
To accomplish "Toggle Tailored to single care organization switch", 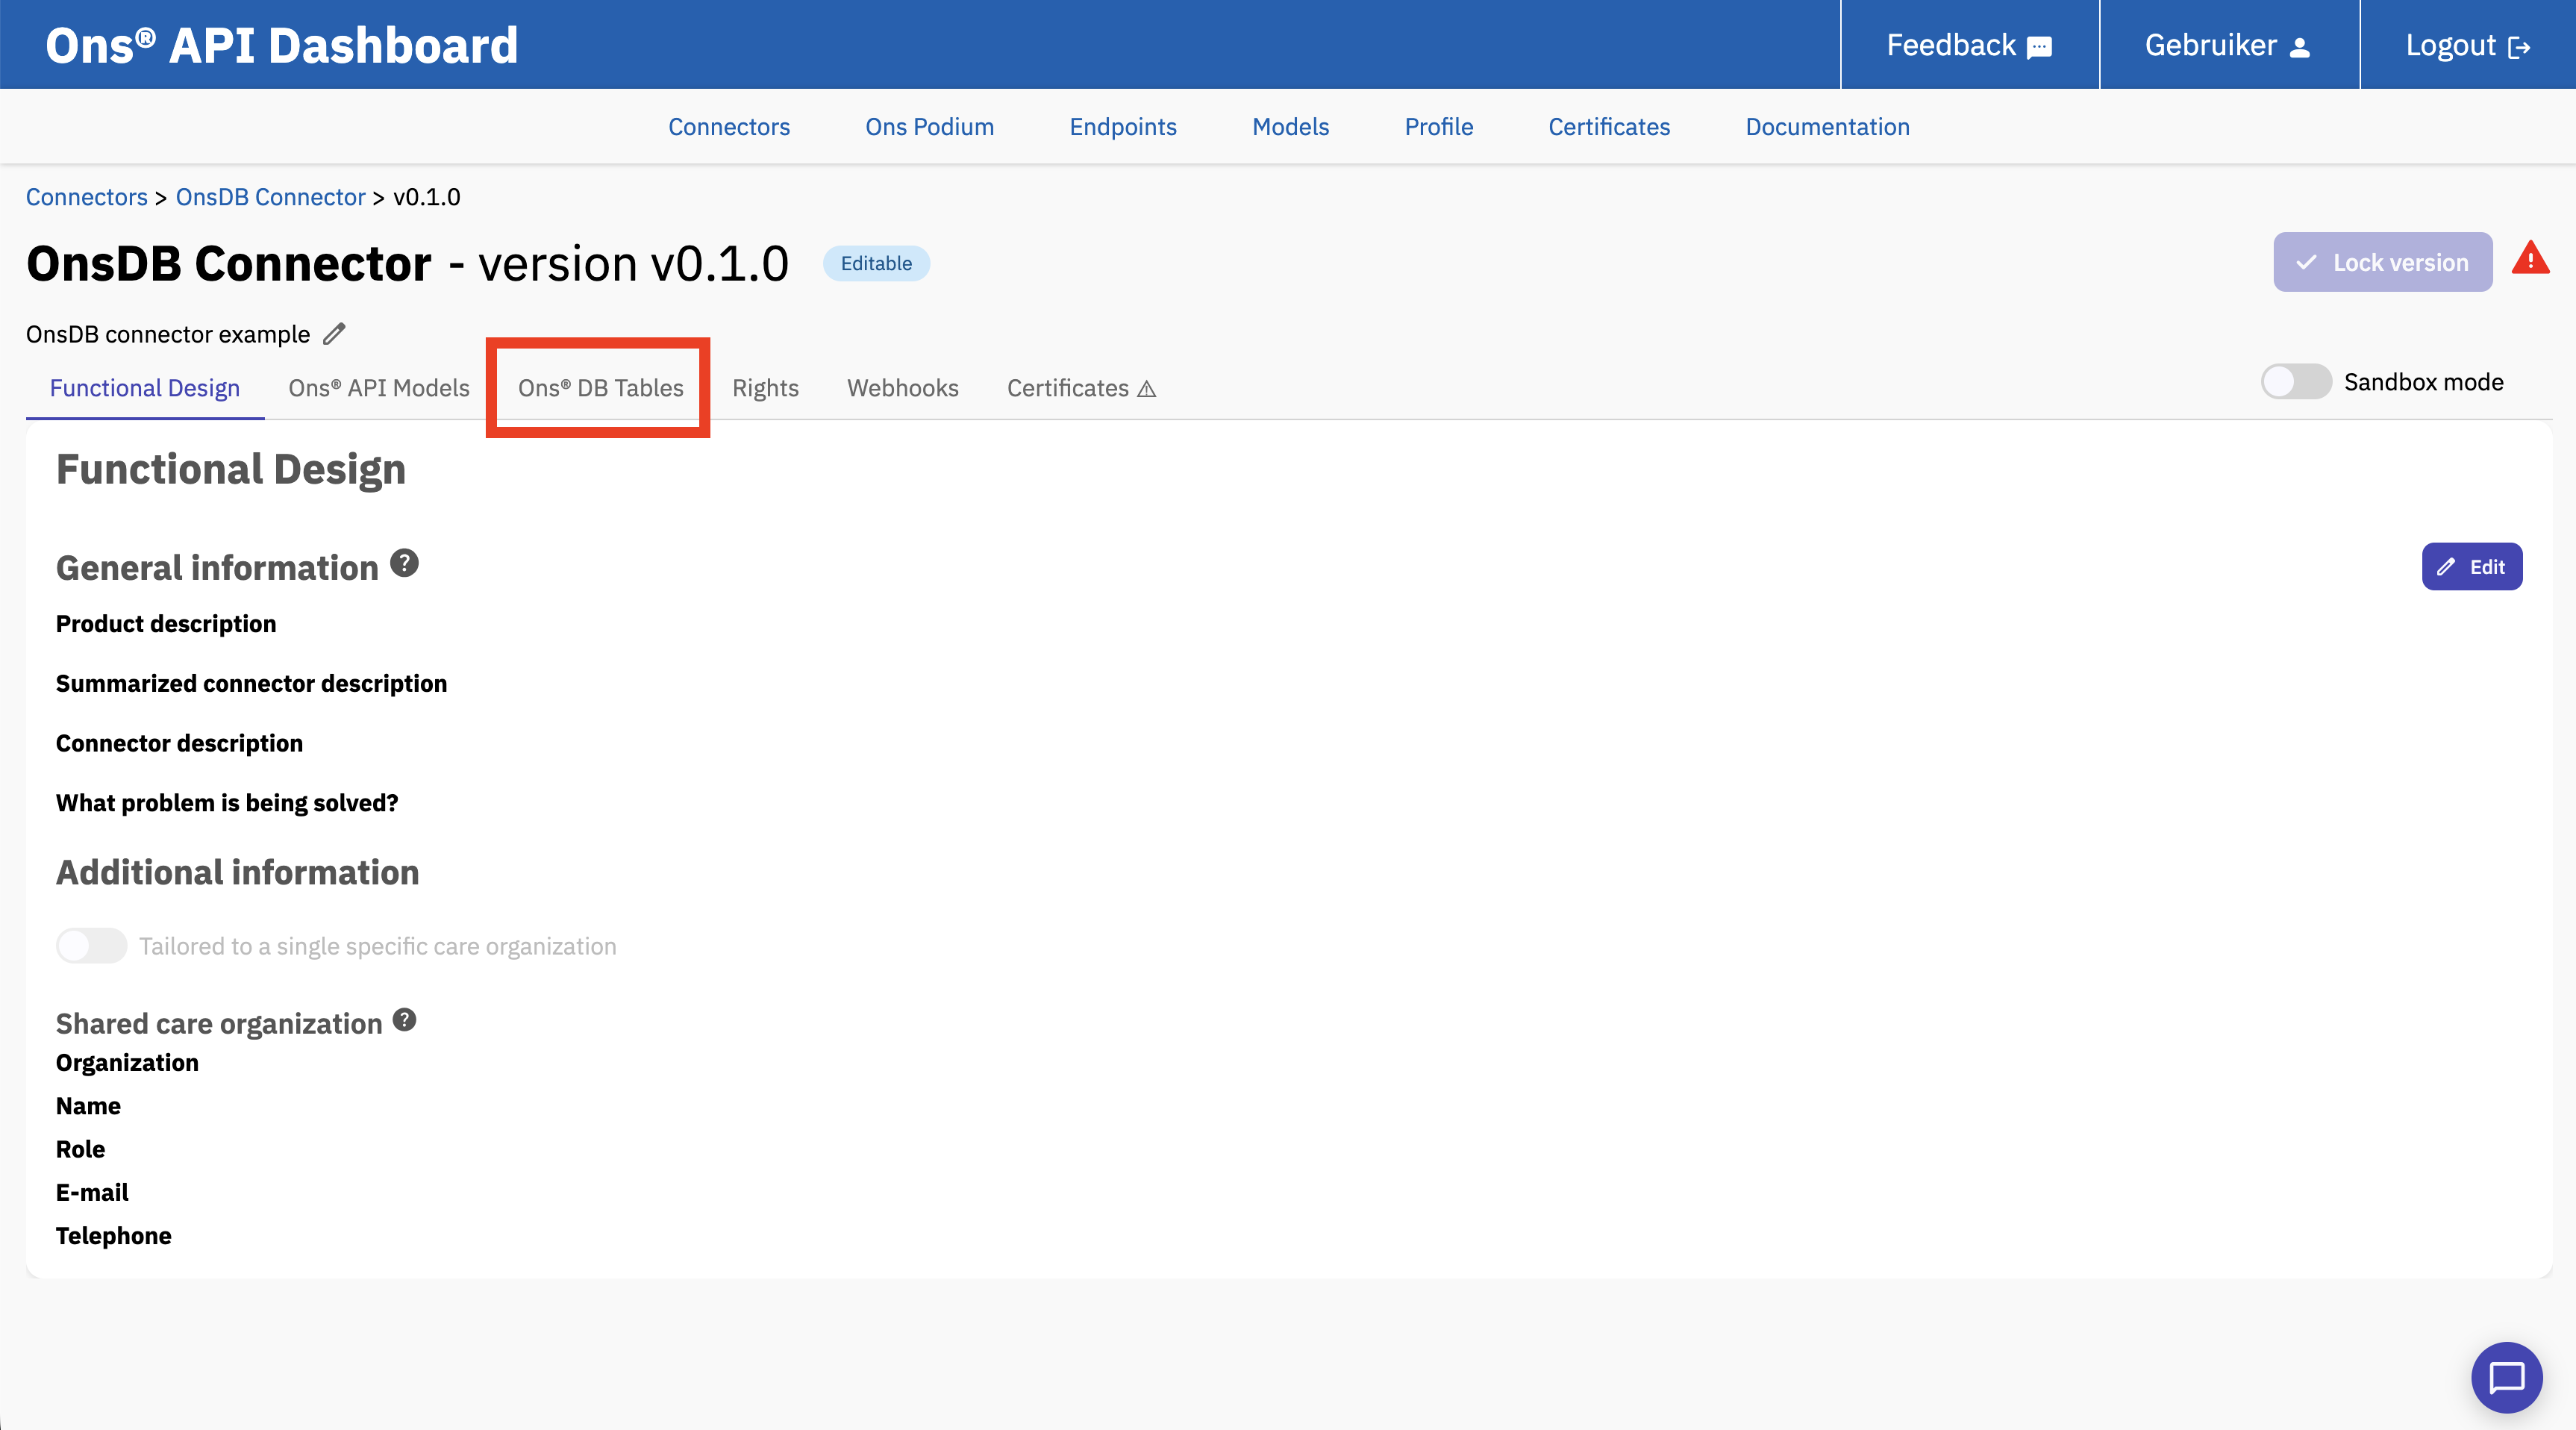I will pyautogui.click(x=91, y=946).
